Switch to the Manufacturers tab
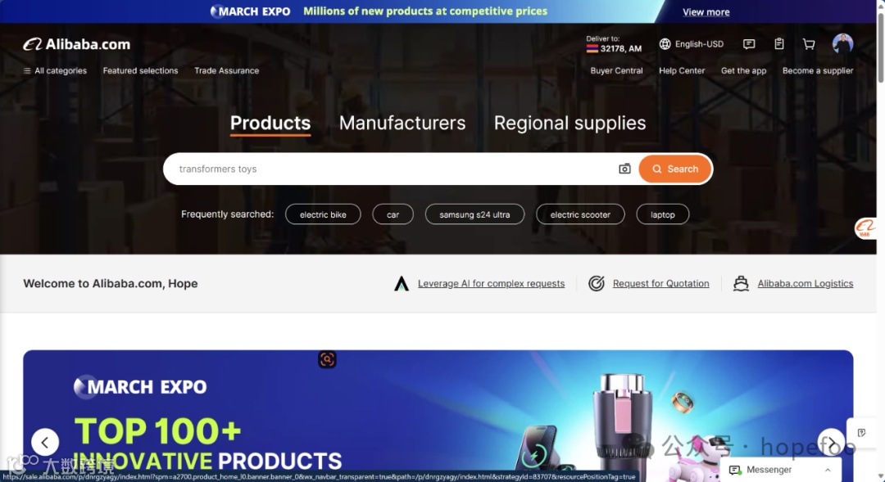This screenshot has height=482, width=885. click(x=402, y=123)
